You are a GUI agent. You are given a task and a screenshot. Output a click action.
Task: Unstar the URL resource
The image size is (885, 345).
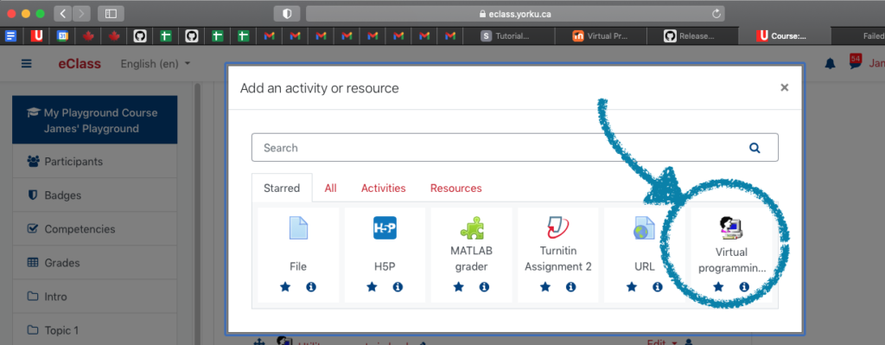[x=632, y=287]
